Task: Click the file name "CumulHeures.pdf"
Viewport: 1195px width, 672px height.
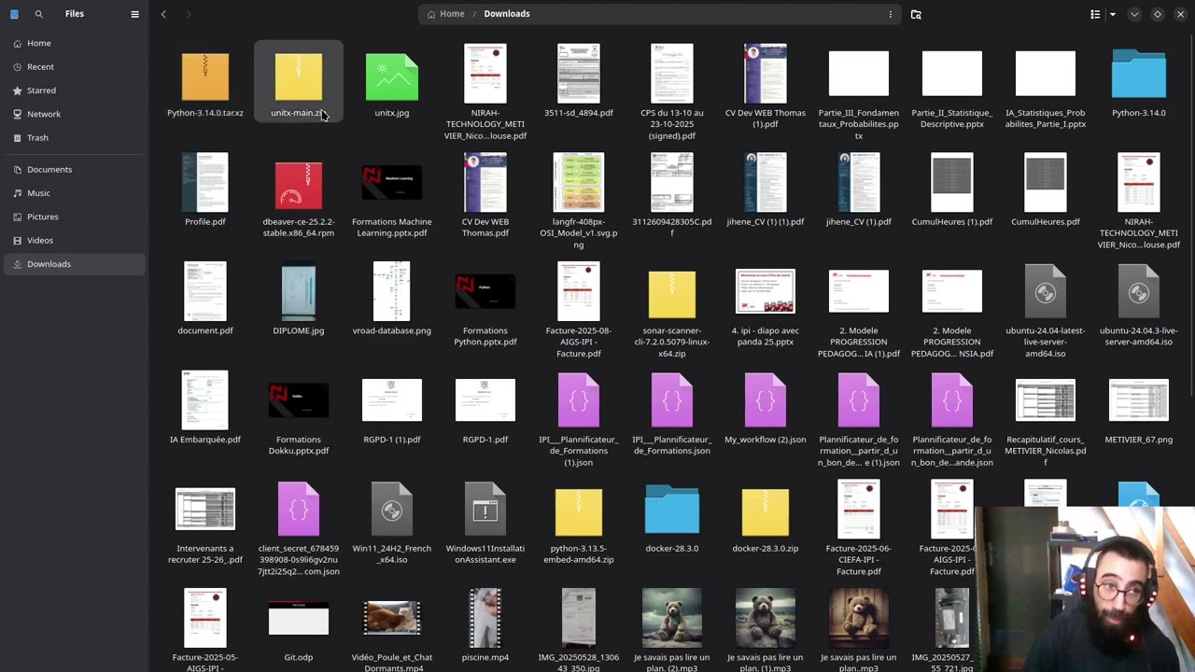Action: [1046, 222]
